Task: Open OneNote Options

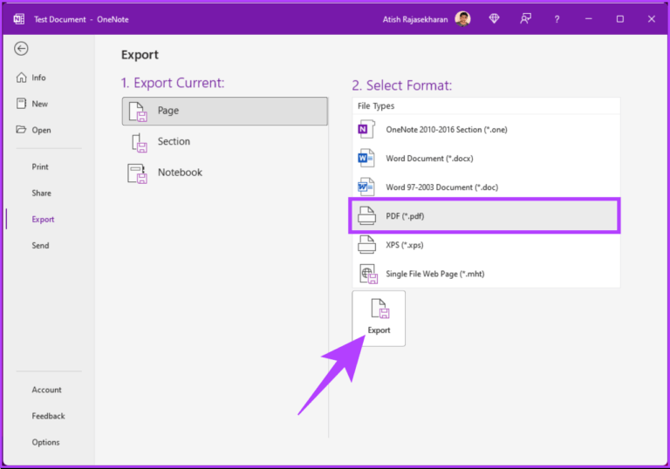Action: (45, 443)
